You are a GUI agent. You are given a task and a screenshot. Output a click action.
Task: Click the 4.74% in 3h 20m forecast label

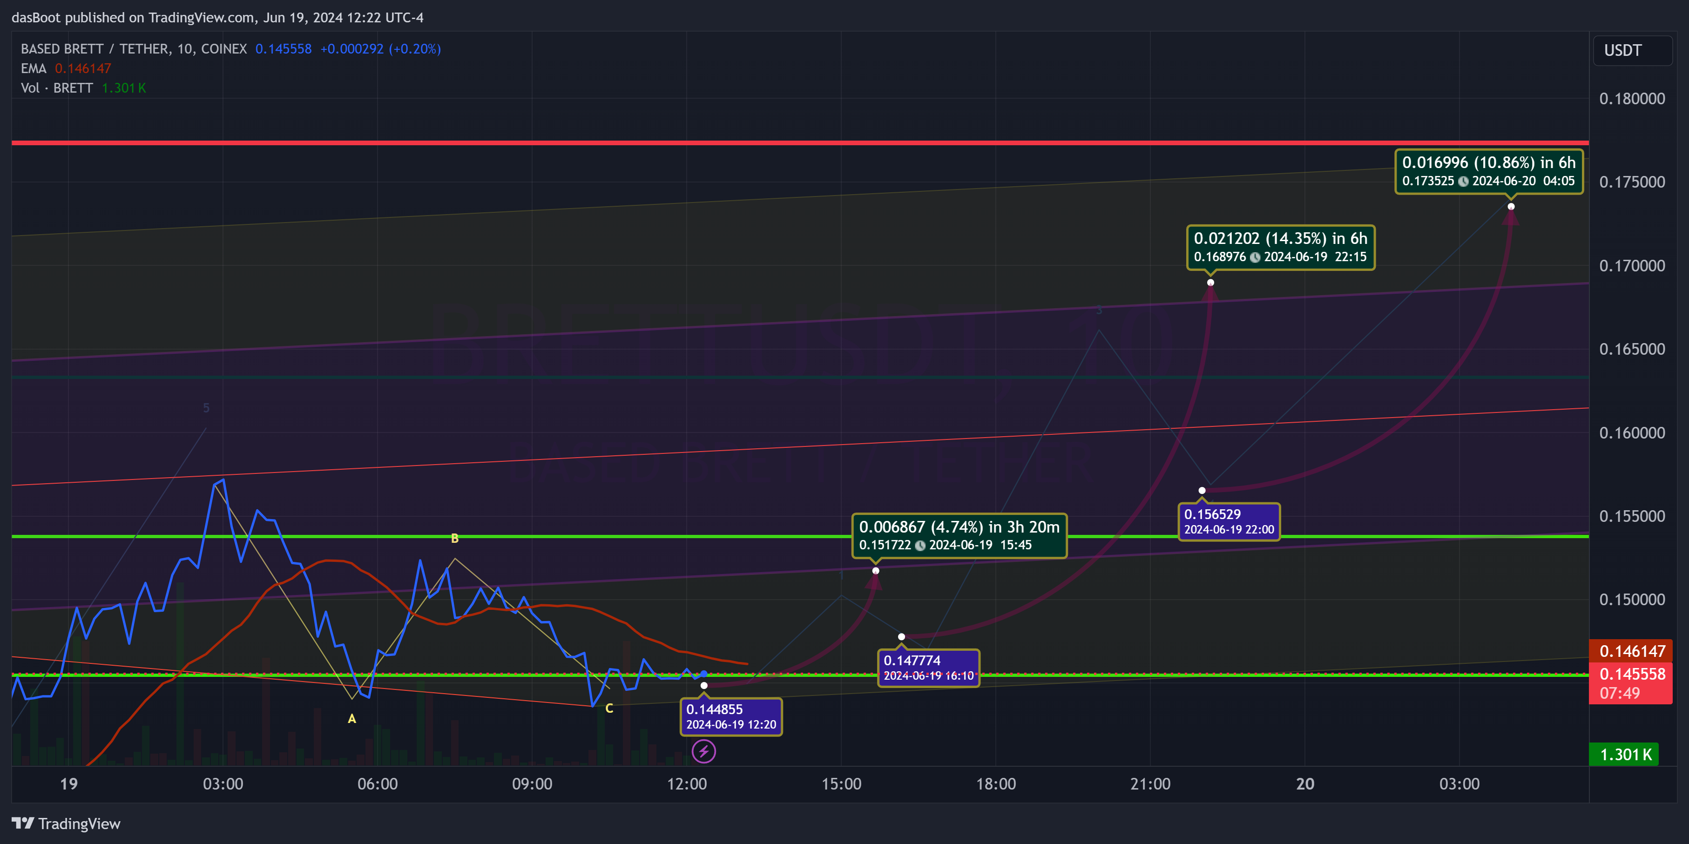(x=959, y=535)
